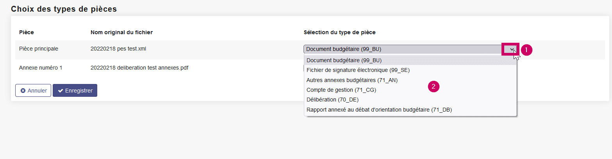Click the Annuler button
Image resolution: width=612 pixels, height=159 pixels.
tap(33, 91)
